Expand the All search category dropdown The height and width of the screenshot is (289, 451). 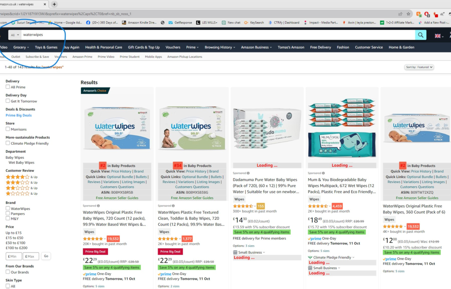(x=15, y=35)
